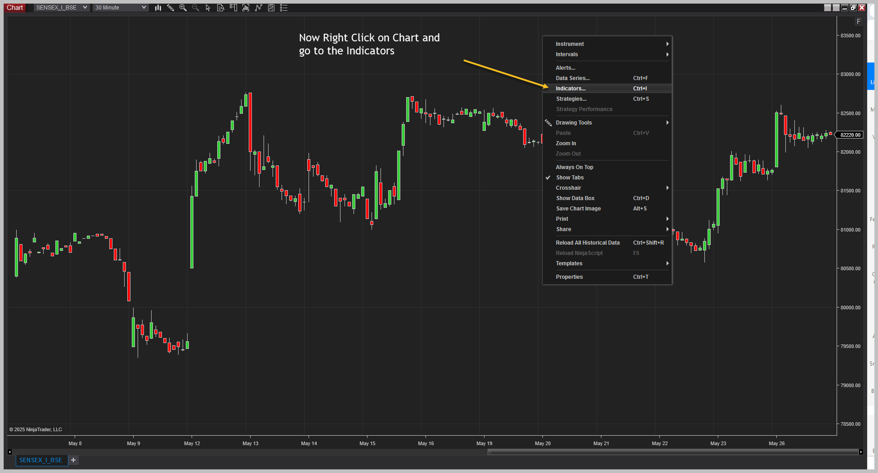Click the F button atop price axis
The height and width of the screenshot is (473, 878).
858,21
